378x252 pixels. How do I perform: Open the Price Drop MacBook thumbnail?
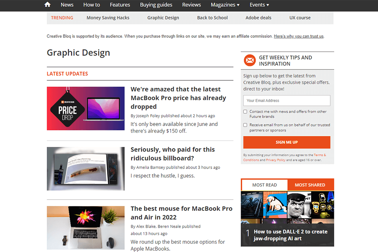coord(85,109)
